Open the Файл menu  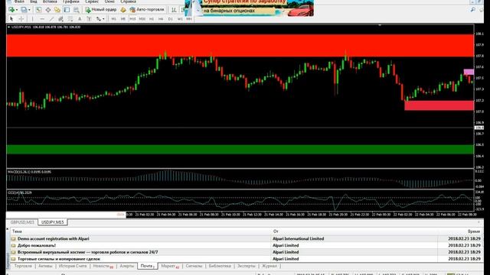coord(19,2)
